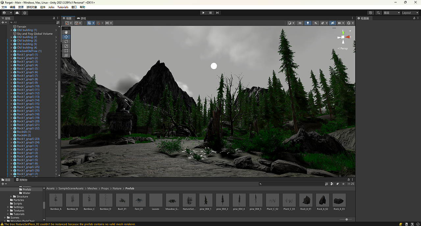The width and height of the screenshot is (421, 226).
Task: Toggle scene visibility of hidden objects (eye icon)
Action: [x=333, y=23]
